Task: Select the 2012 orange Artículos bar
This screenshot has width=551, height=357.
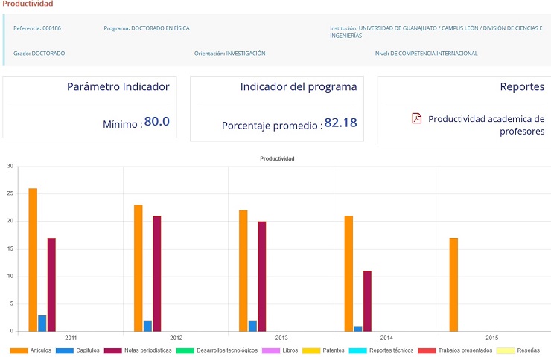Action: 138,268
